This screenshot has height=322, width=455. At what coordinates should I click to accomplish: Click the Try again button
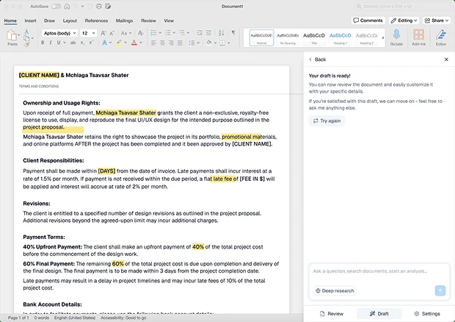click(x=327, y=121)
